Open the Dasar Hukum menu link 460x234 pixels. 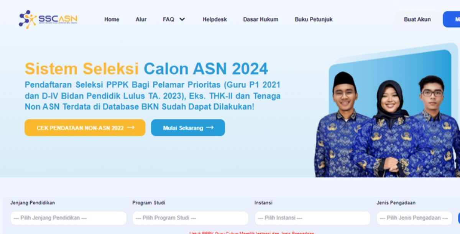pos(261,19)
